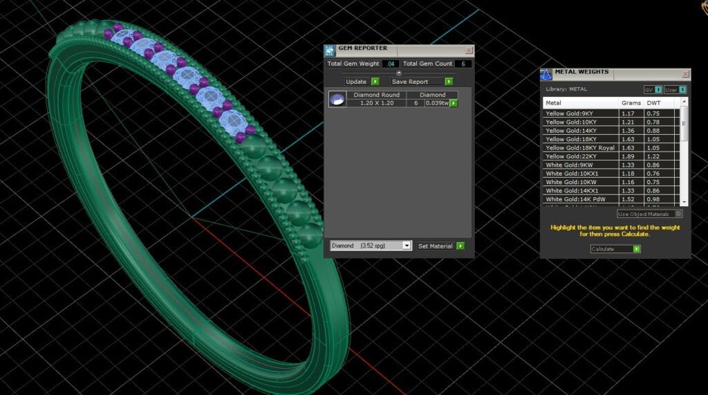
Task: Click the Use Object Materials diamond icon
Action: pos(678,214)
